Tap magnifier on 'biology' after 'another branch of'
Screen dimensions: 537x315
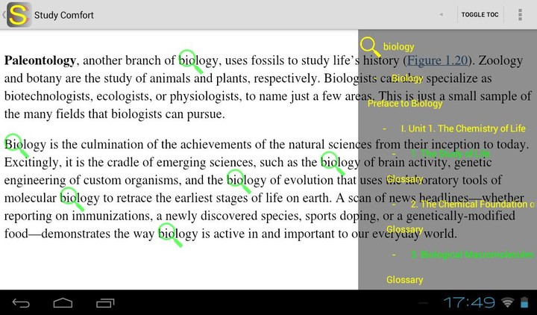190,61
